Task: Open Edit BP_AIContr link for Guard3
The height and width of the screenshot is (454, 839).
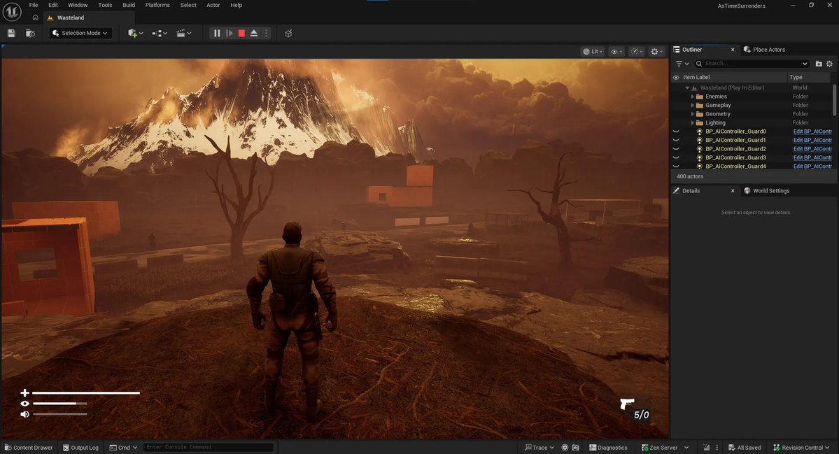Action: tap(812, 158)
